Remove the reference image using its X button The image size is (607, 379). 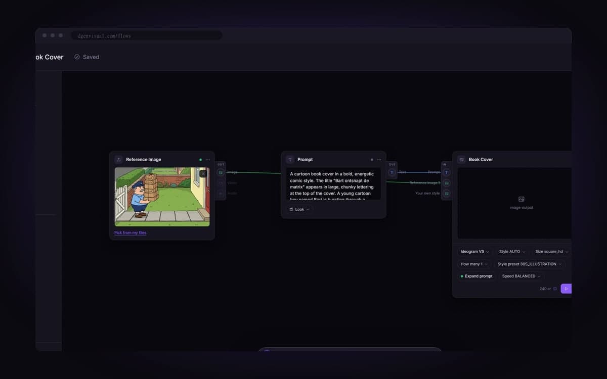point(203,174)
